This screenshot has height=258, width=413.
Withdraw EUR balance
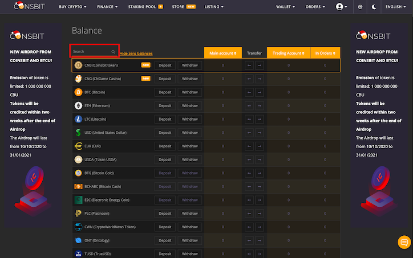(189, 146)
